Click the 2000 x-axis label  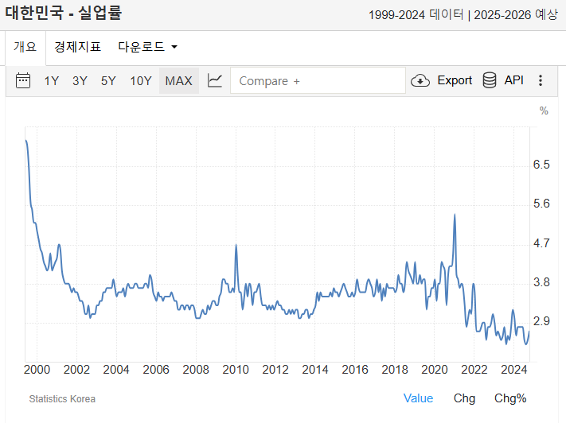pyautogui.click(x=37, y=370)
